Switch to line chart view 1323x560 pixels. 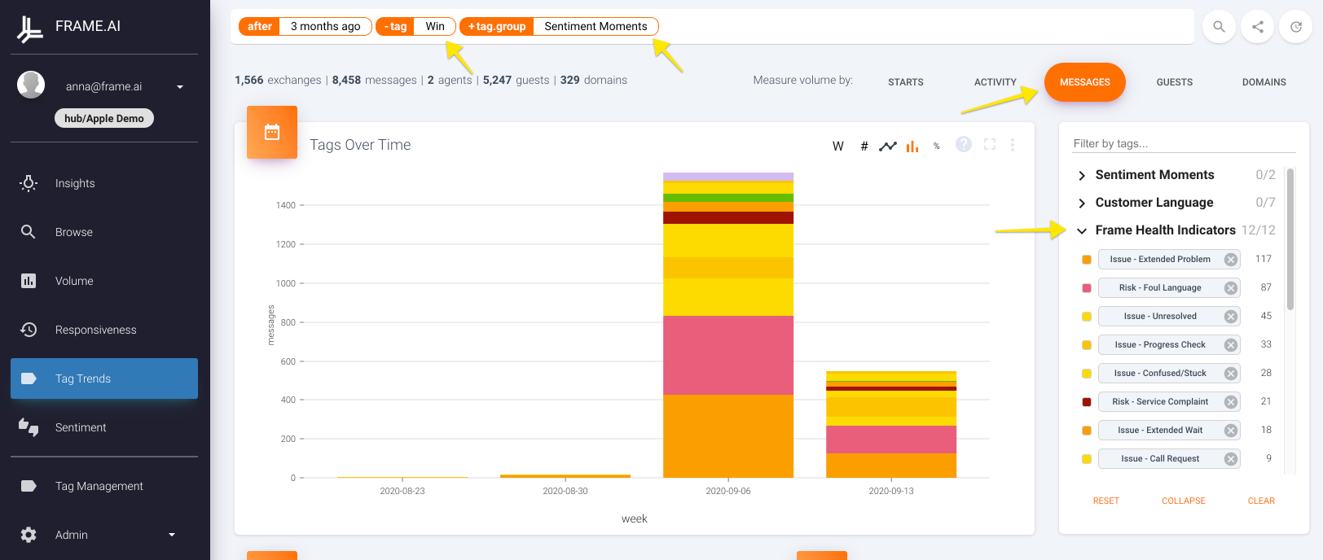click(888, 147)
